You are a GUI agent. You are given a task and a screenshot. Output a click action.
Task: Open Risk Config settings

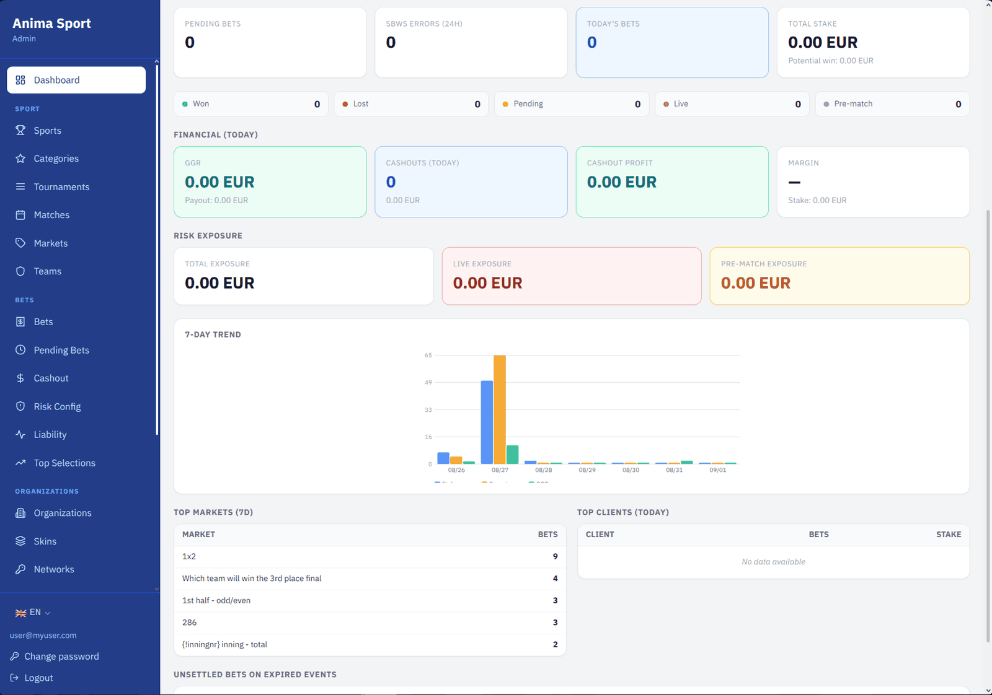coord(76,406)
